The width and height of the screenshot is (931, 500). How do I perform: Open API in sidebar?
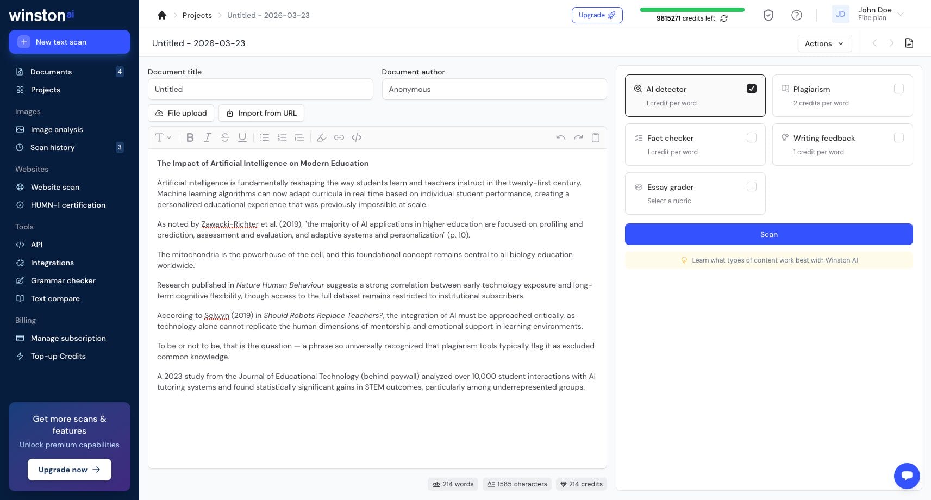pyautogui.click(x=70, y=245)
